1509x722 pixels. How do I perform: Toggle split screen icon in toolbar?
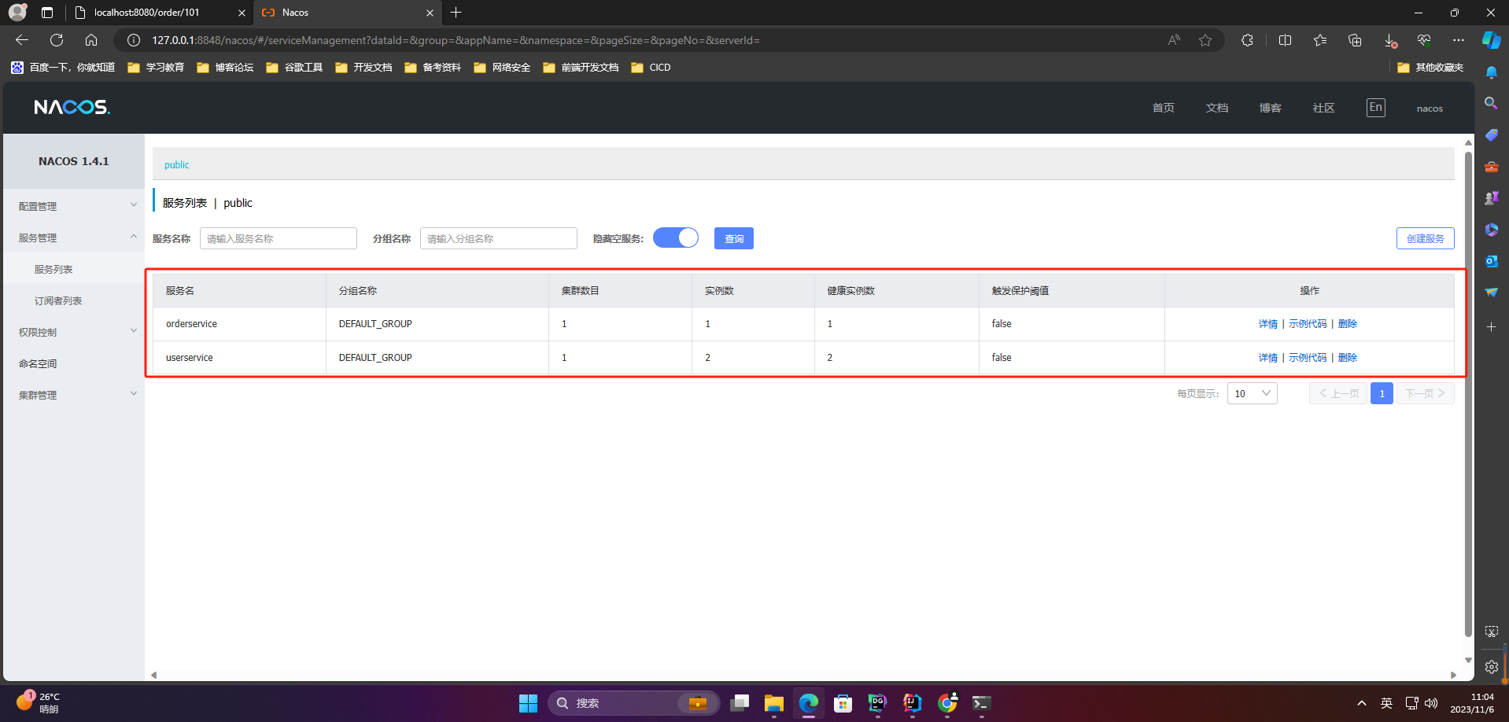pos(1285,40)
